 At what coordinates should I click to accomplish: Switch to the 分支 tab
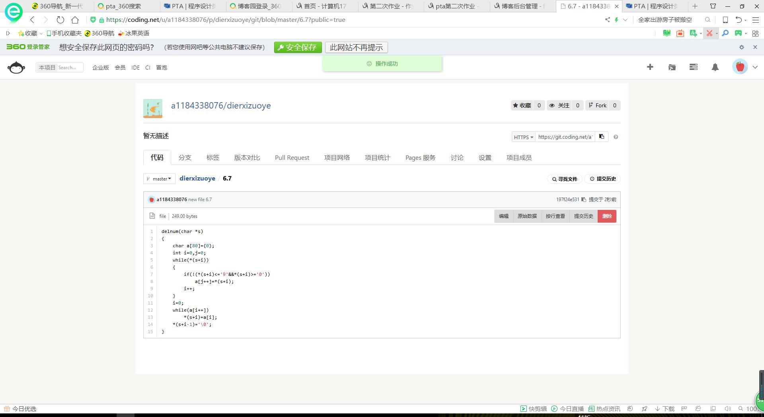(x=185, y=158)
